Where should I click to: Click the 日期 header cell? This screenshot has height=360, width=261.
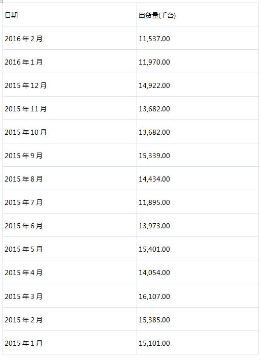coord(70,15)
